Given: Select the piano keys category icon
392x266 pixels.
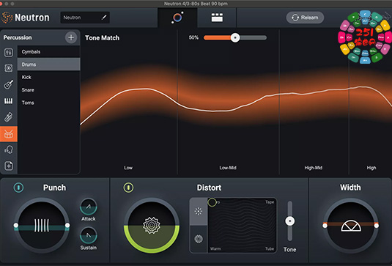Looking at the screenshot, I should click(x=9, y=101).
